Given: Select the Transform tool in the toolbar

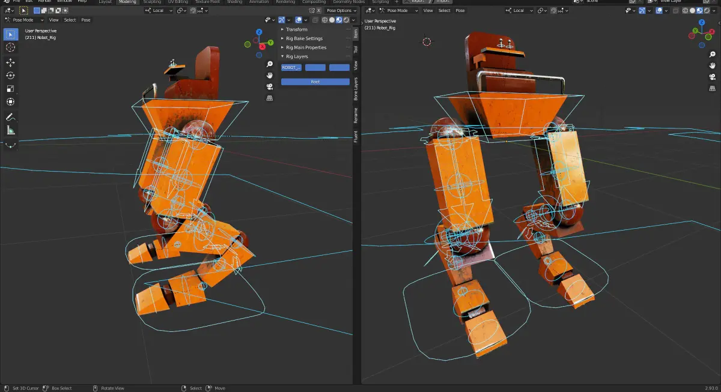Looking at the screenshot, I should [11, 102].
